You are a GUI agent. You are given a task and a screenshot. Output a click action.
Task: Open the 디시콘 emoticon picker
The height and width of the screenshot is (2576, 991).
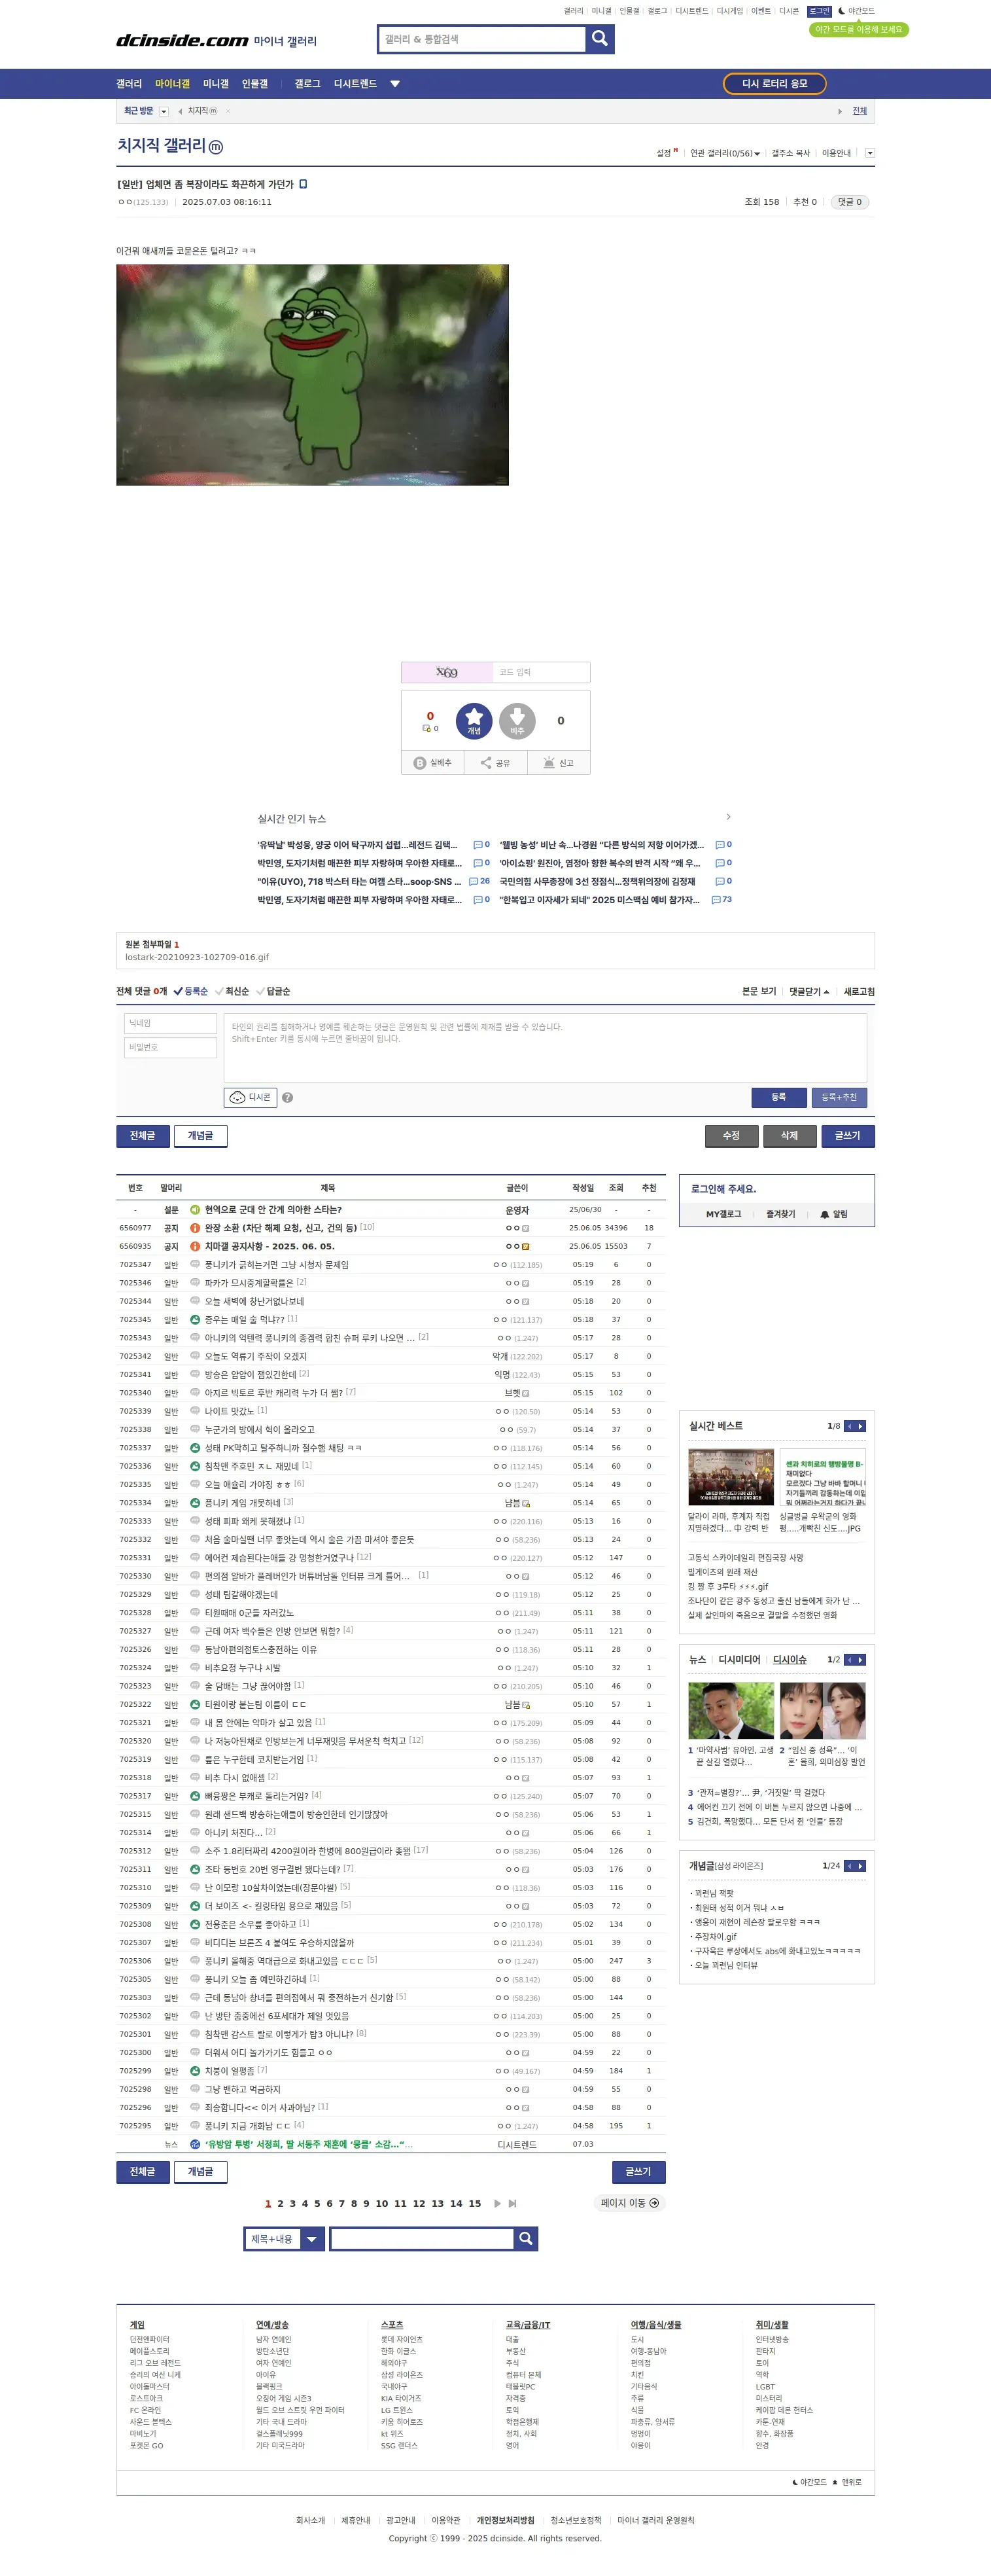point(250,1097)
